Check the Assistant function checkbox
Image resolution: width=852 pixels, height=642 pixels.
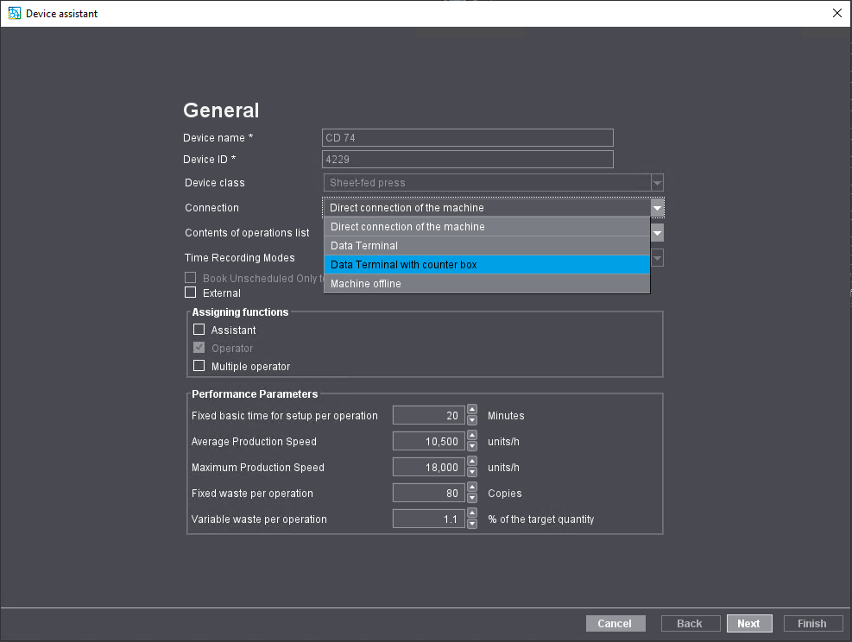coord(199,330)
